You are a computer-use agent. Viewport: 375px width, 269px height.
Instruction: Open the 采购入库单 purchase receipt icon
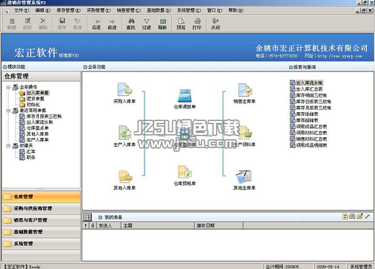point(124,89)
